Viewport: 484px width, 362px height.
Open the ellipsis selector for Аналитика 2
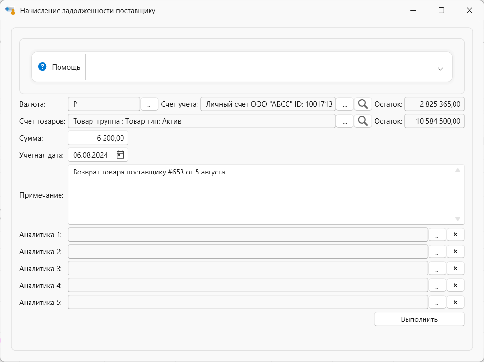click(x=438, y=252)
